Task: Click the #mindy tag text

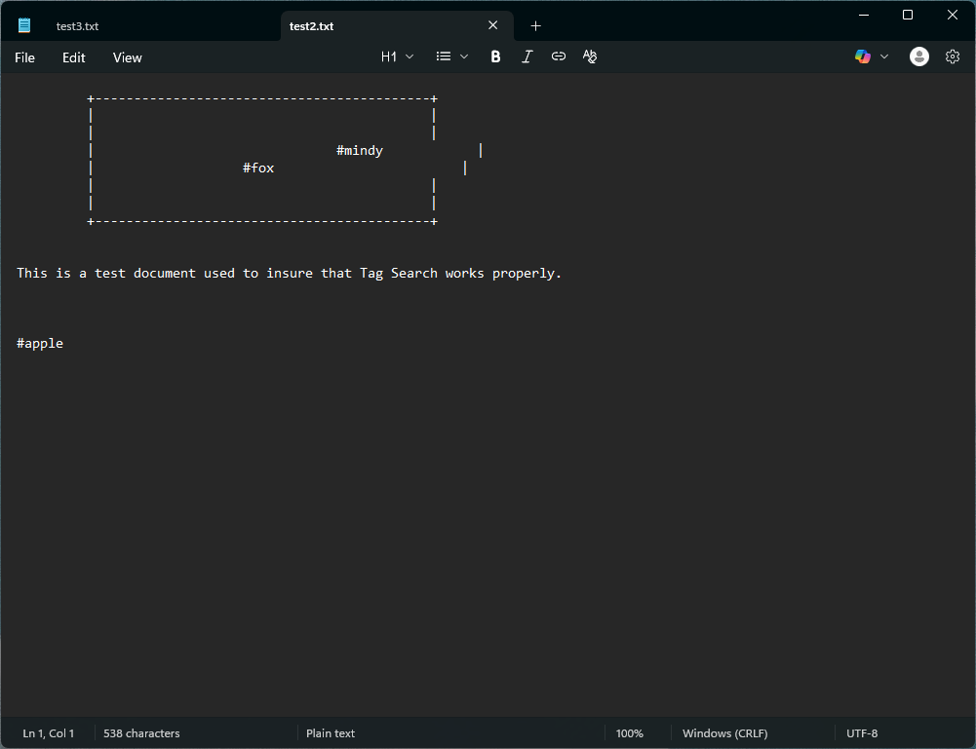Action: [x=360, y=150]
